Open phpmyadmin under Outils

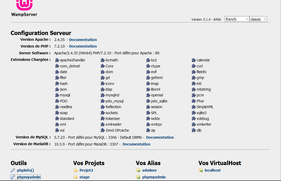point(29,177)
